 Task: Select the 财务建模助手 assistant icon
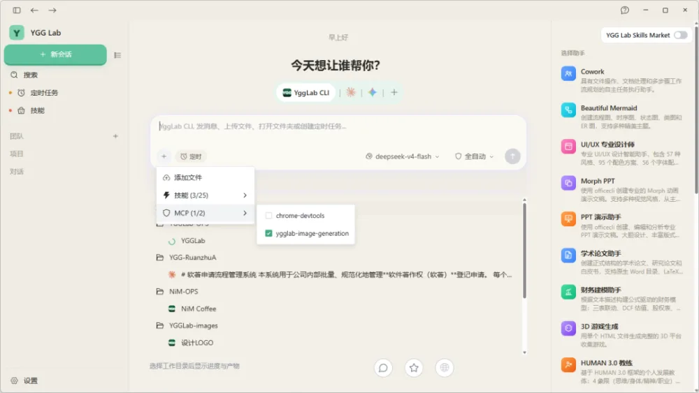pos(568,292)
